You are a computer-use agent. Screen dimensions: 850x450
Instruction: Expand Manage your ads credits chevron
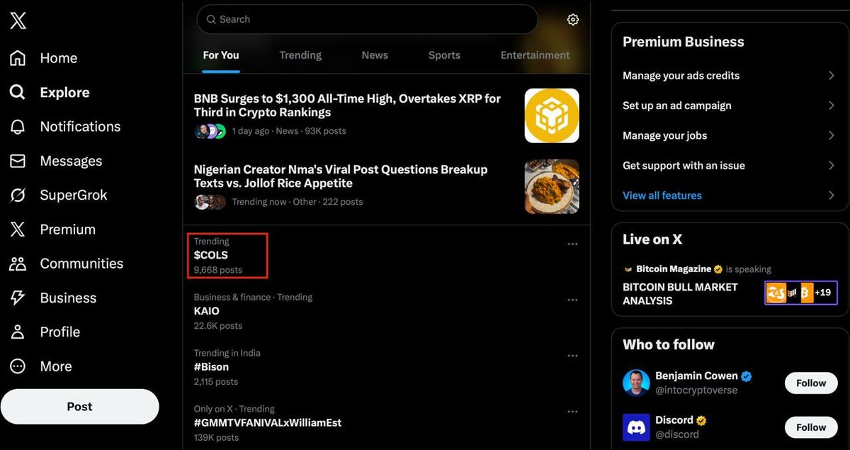(831, 76)
